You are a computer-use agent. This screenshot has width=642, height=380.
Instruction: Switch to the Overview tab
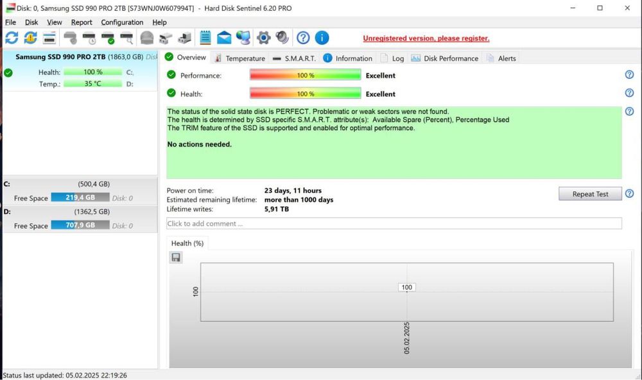(x=186, y=58)
